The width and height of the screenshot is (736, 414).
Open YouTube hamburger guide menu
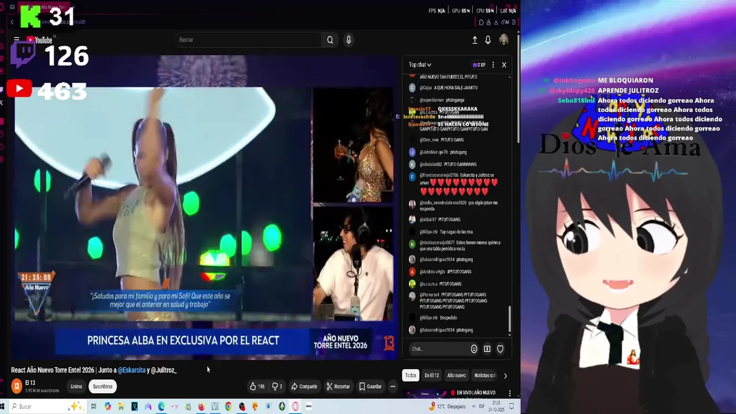coord(17,40)
